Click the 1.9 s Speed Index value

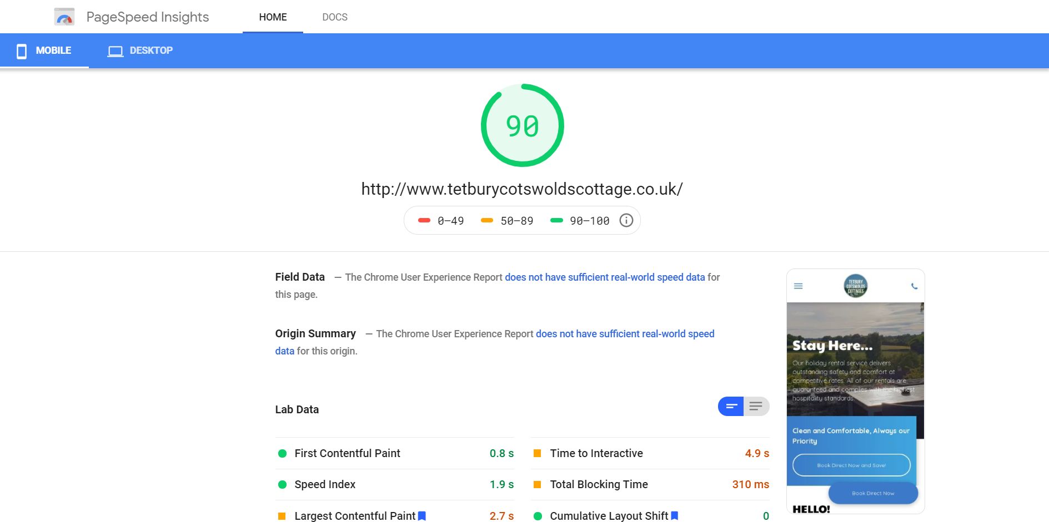[x=501, y=484]
